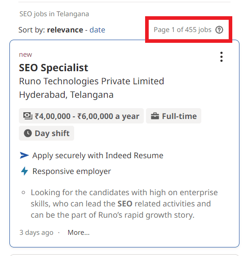The width and height of the screenshot is (248, 256).
Task: Click Runo Technologies Private Limited company name
Action: tap(92, 81)
